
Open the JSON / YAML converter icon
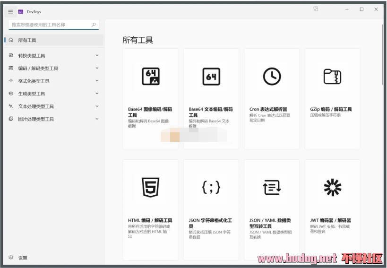pos(272,187)
